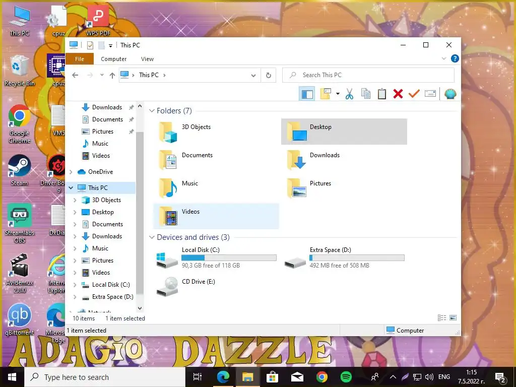Click the volume speaker tray icon
The height and width of the screenshot is (387, 516).
coord(429,377)
